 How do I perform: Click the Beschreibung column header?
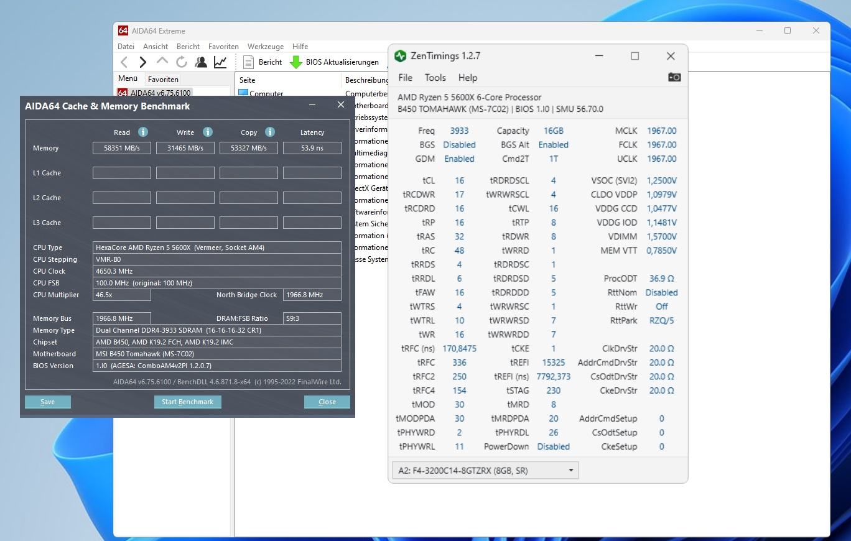tap(366, 80)
